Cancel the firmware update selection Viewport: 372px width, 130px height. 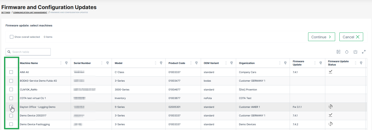tap(351, 37)
